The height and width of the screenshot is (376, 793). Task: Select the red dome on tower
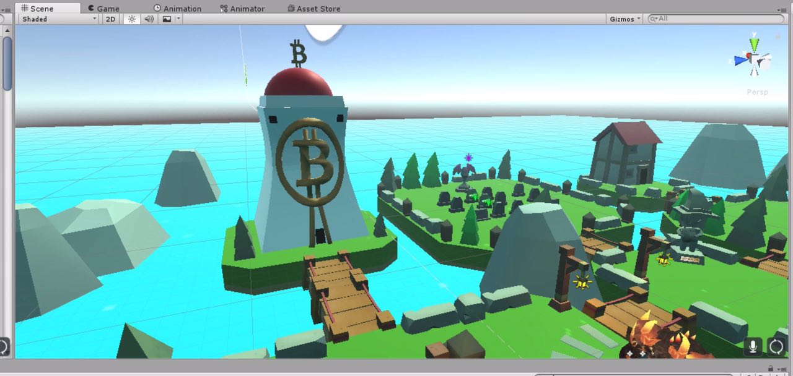(x=299, y=83)
